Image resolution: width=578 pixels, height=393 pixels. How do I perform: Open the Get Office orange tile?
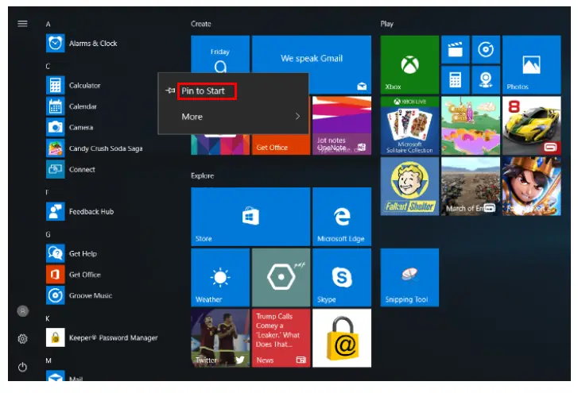click(x=281, y=144)
